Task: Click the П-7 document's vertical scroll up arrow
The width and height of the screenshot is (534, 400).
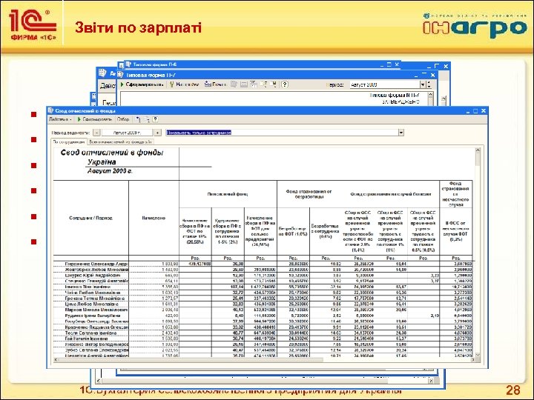Action: 430,95
